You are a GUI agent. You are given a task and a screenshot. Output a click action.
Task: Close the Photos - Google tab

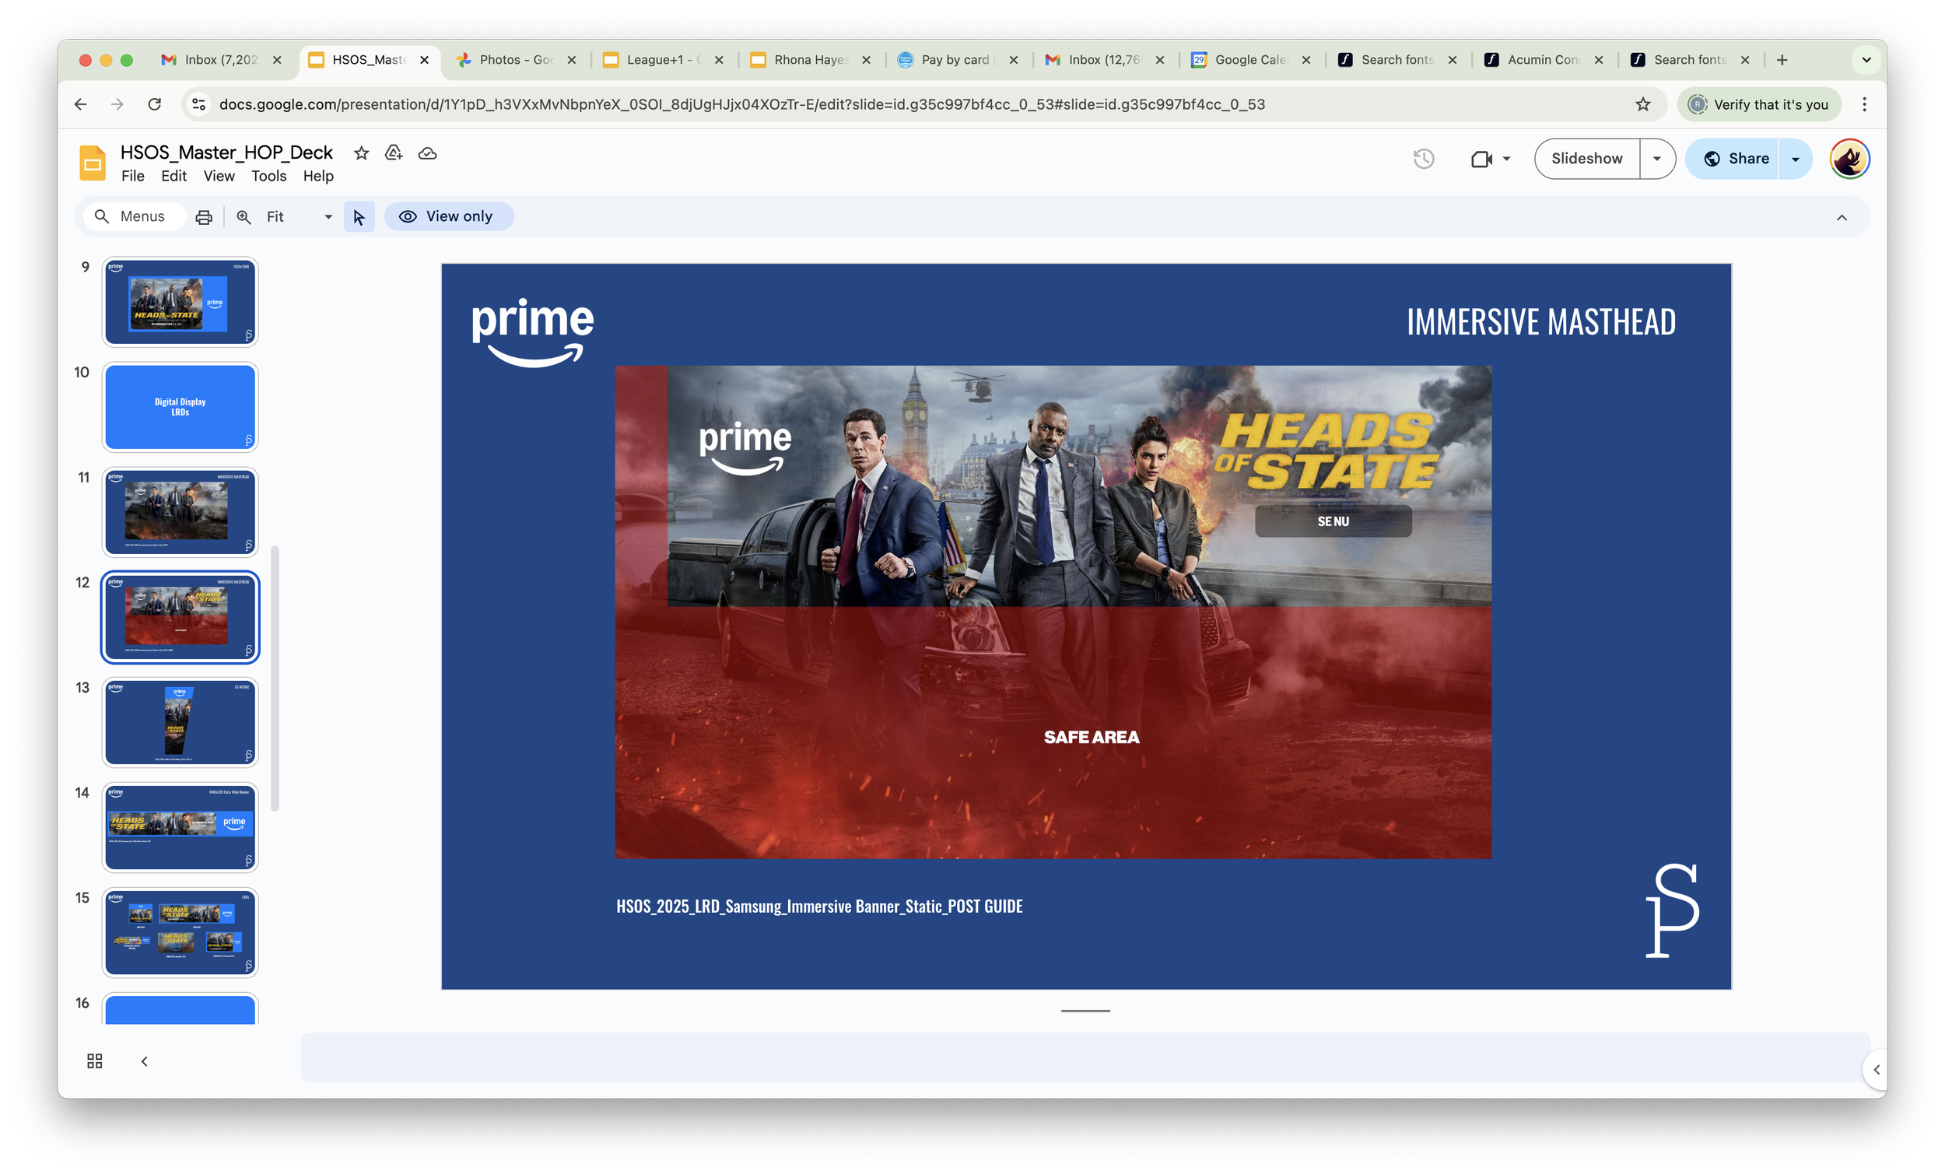tap(572, 60)
